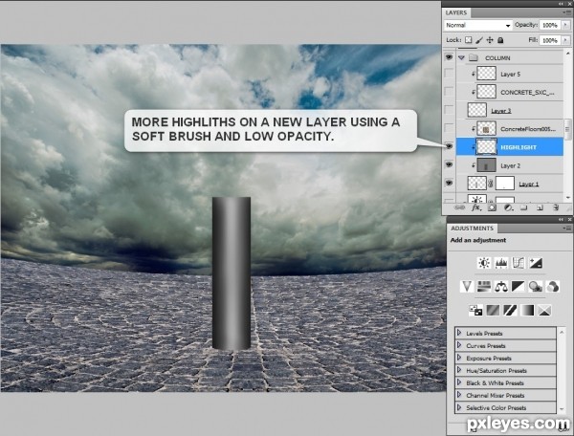
Task: Open the blend mode Normal dropdown
Action: 477,25
